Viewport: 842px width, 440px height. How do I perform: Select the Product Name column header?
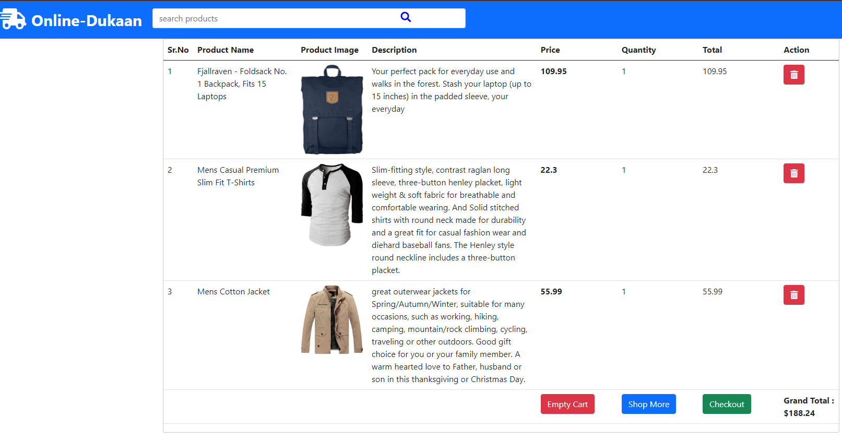coord(226,50)
